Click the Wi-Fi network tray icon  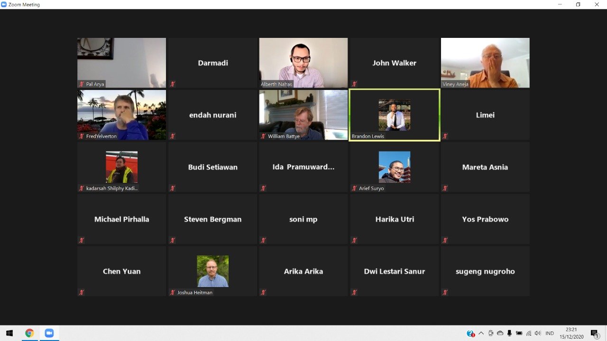(529, 333)
